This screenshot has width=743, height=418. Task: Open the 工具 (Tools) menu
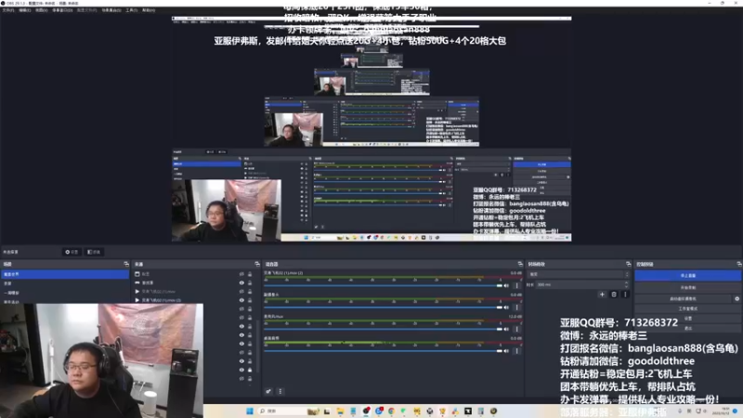tap(131, 10)
